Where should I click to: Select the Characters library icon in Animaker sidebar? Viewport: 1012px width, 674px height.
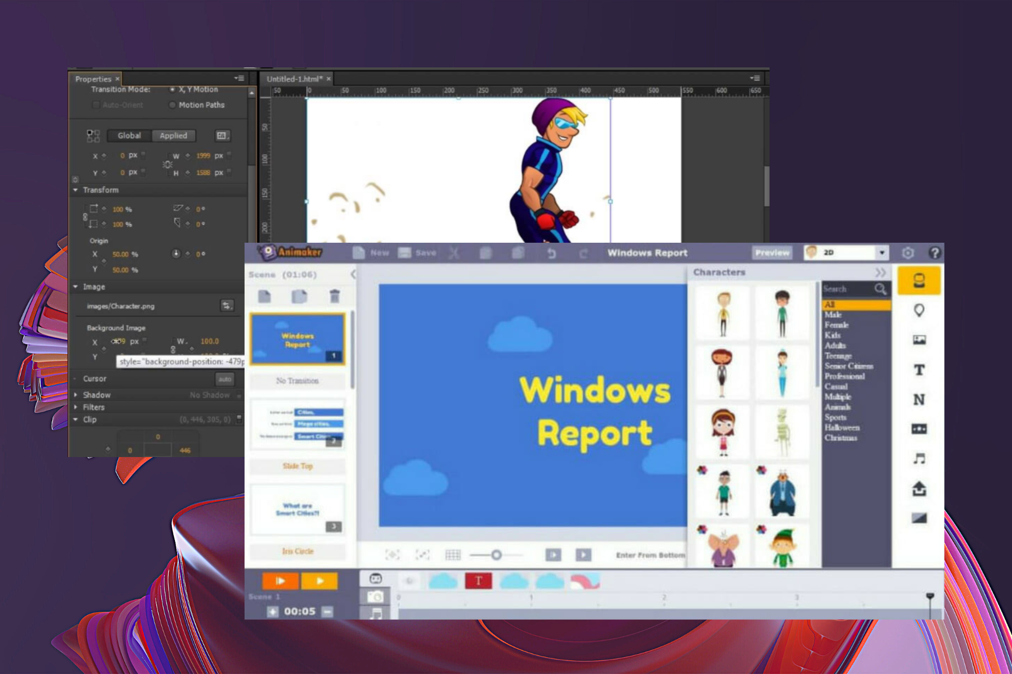point(919,280)
